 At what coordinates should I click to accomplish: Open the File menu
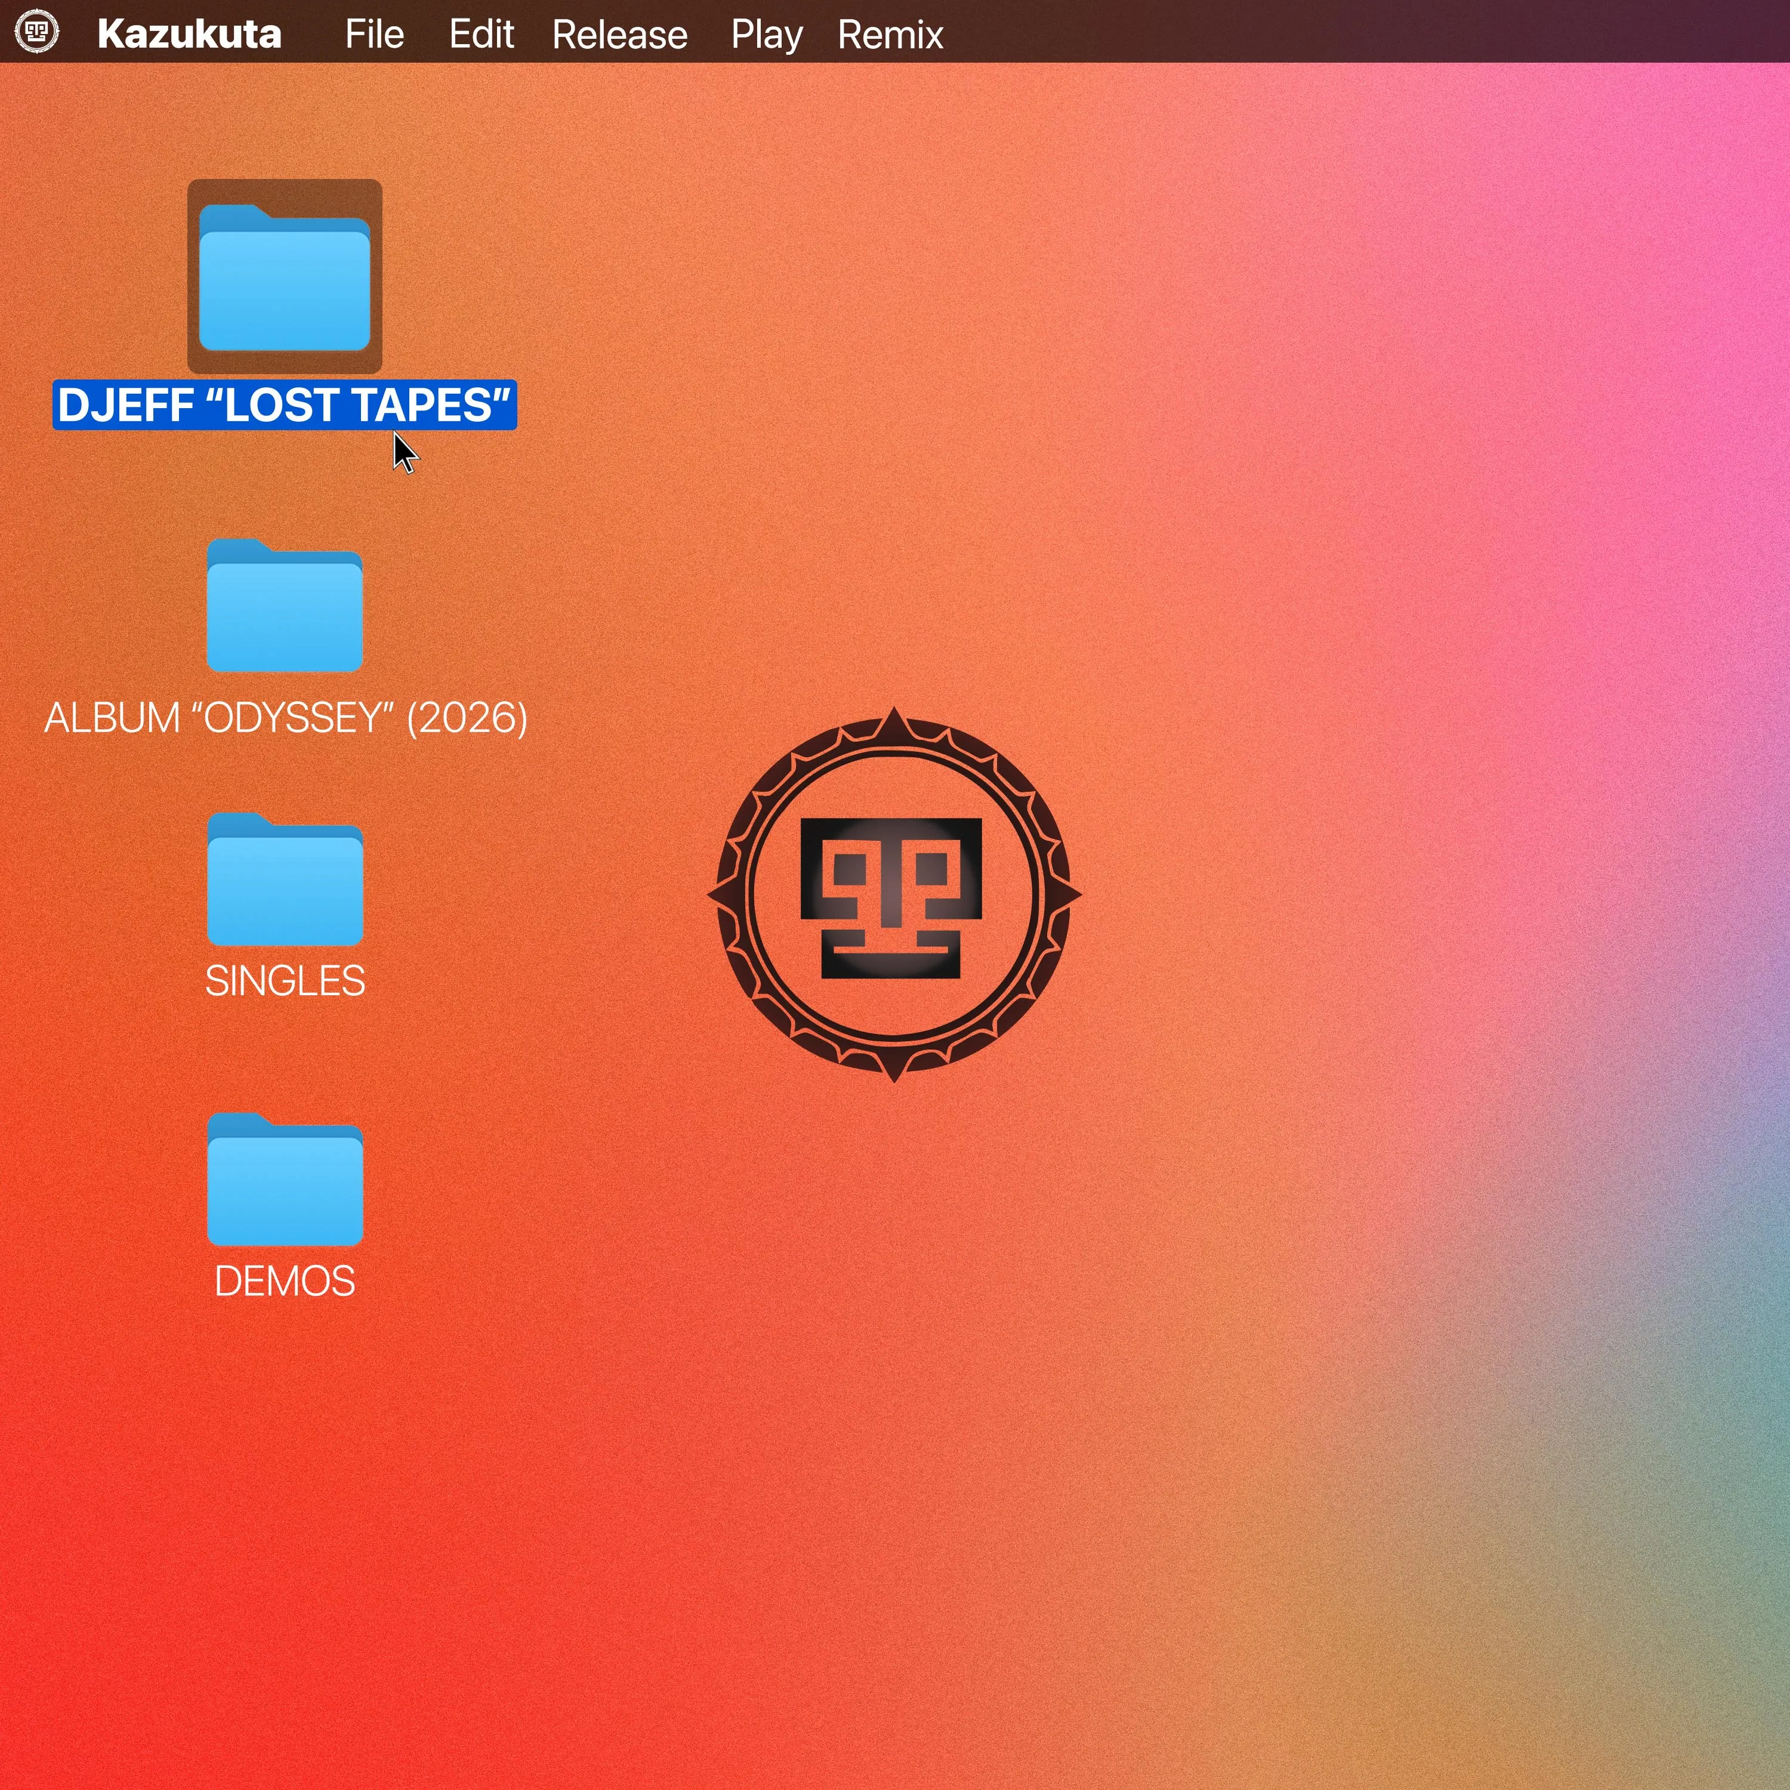point(374,34)
